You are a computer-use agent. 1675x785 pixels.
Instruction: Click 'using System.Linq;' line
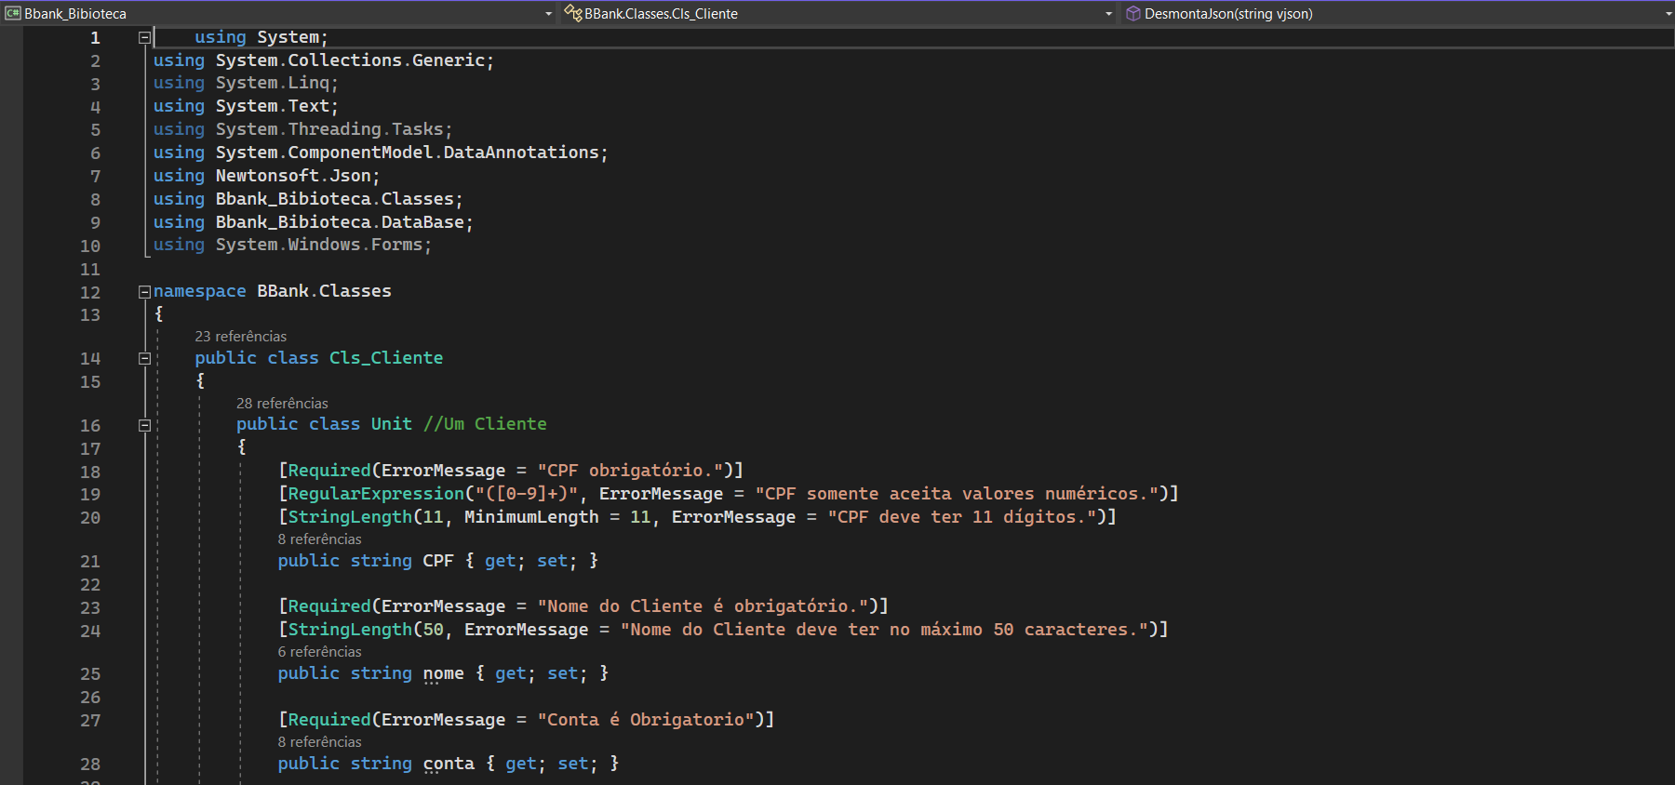click(246, 83)
